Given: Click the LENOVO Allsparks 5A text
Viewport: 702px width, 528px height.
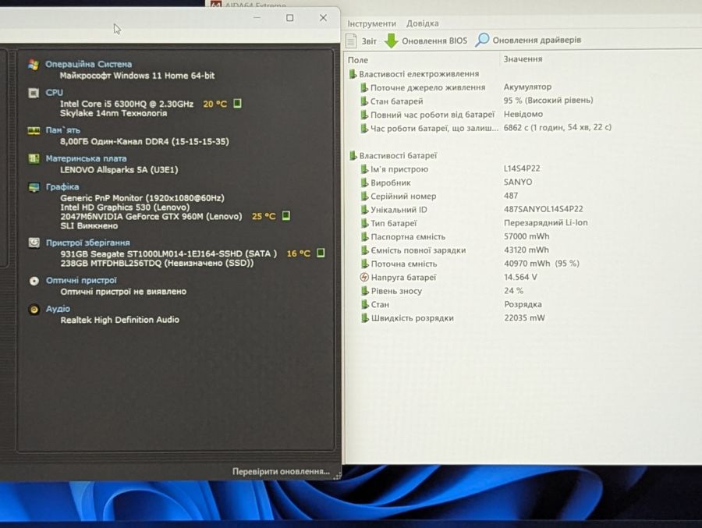Looking at the screenshot, I should [119, 170].
